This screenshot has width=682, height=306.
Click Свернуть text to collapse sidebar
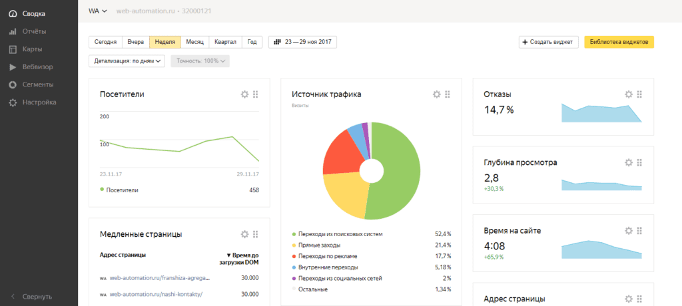click(x=37, y=297)
